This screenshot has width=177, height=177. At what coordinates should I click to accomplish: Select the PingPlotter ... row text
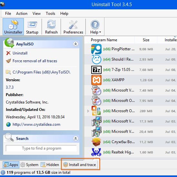click(119, 49)
